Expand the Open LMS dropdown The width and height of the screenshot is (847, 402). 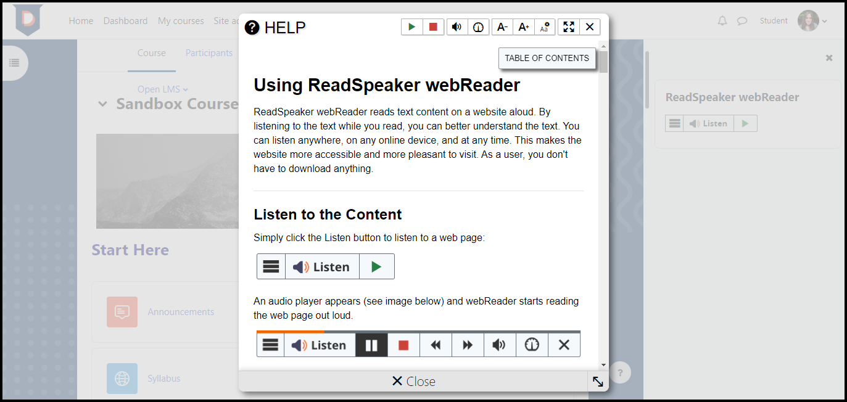[163, 89]
